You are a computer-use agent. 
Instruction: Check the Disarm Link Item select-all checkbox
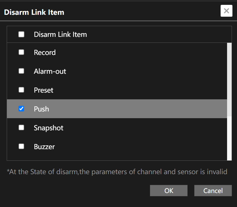[x=21, y=34]
